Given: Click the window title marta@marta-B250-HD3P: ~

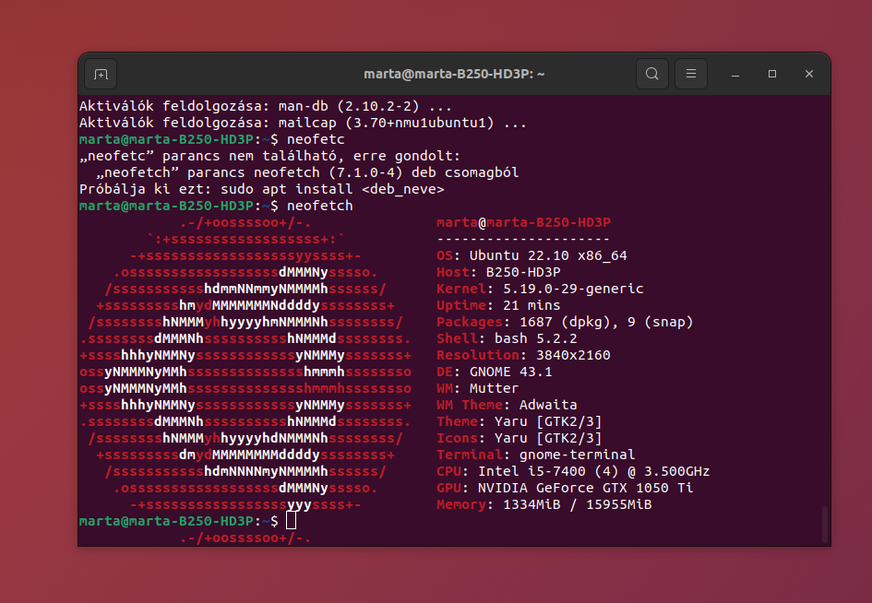Looking at the screenshot, I should point(454,74).
